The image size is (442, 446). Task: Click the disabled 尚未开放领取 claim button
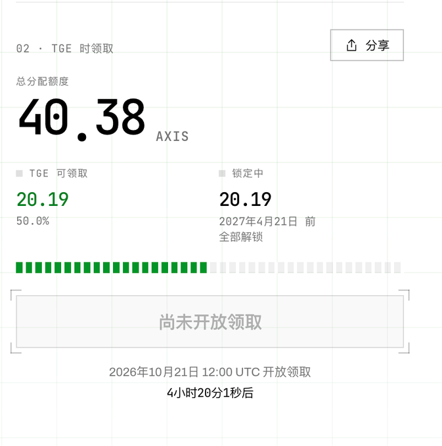(x=210, y=321)
